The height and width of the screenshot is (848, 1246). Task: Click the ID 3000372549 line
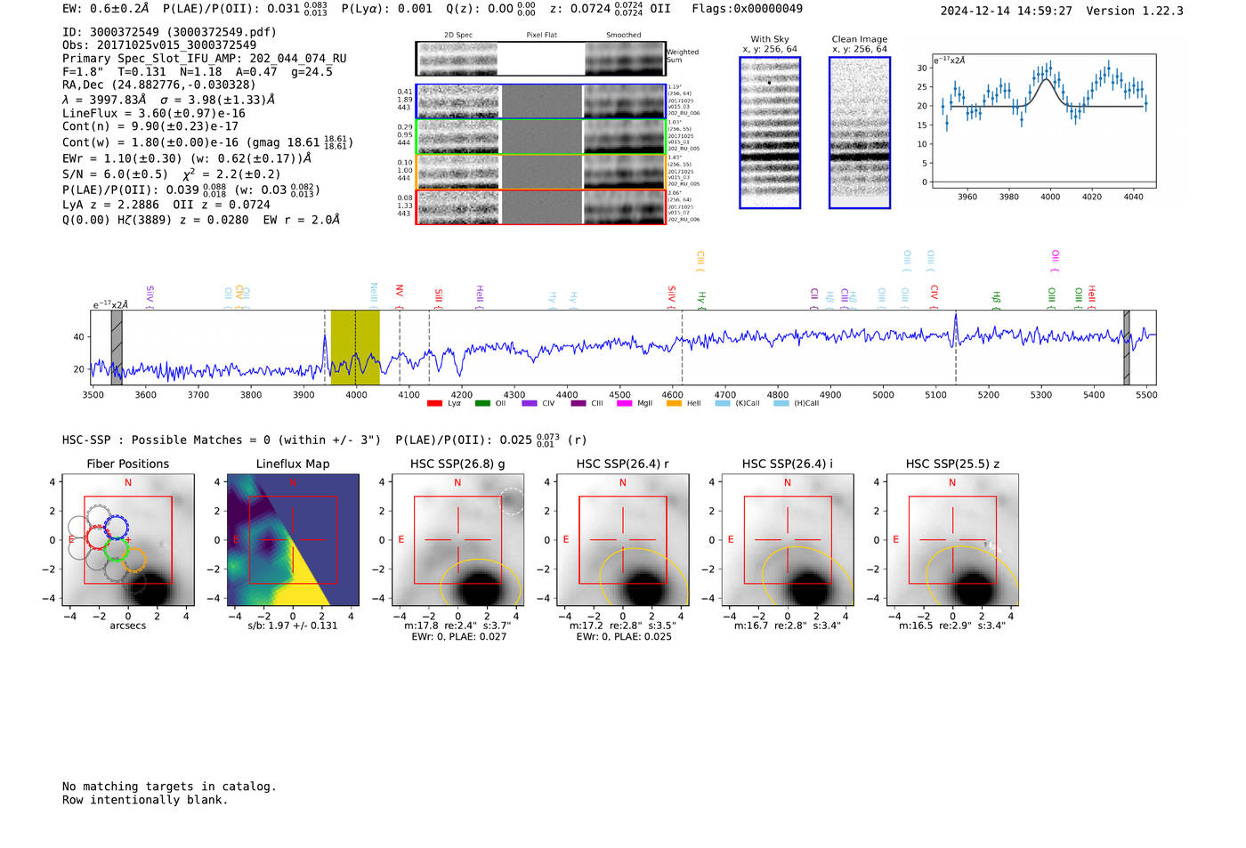tap(169, 32)
